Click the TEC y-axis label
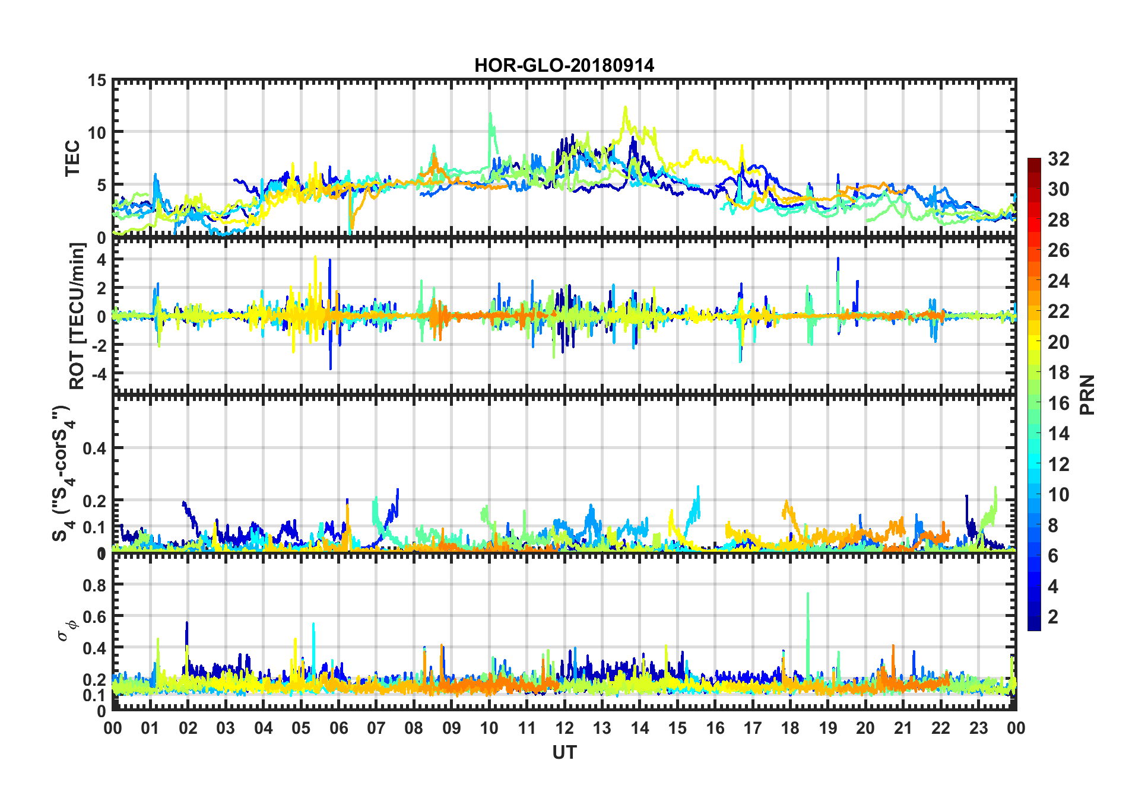Viewport: 1129px width, 789px height. tap(72, 158)
